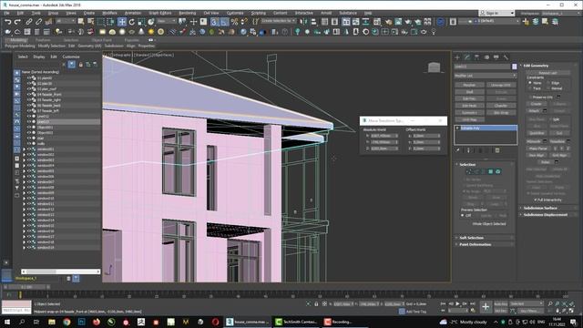The height and width of the screenshot is (328, 583).
Task: Toggle the Selection Lock padlock icon
Action: pyautogui.click(x=316, y=304)
